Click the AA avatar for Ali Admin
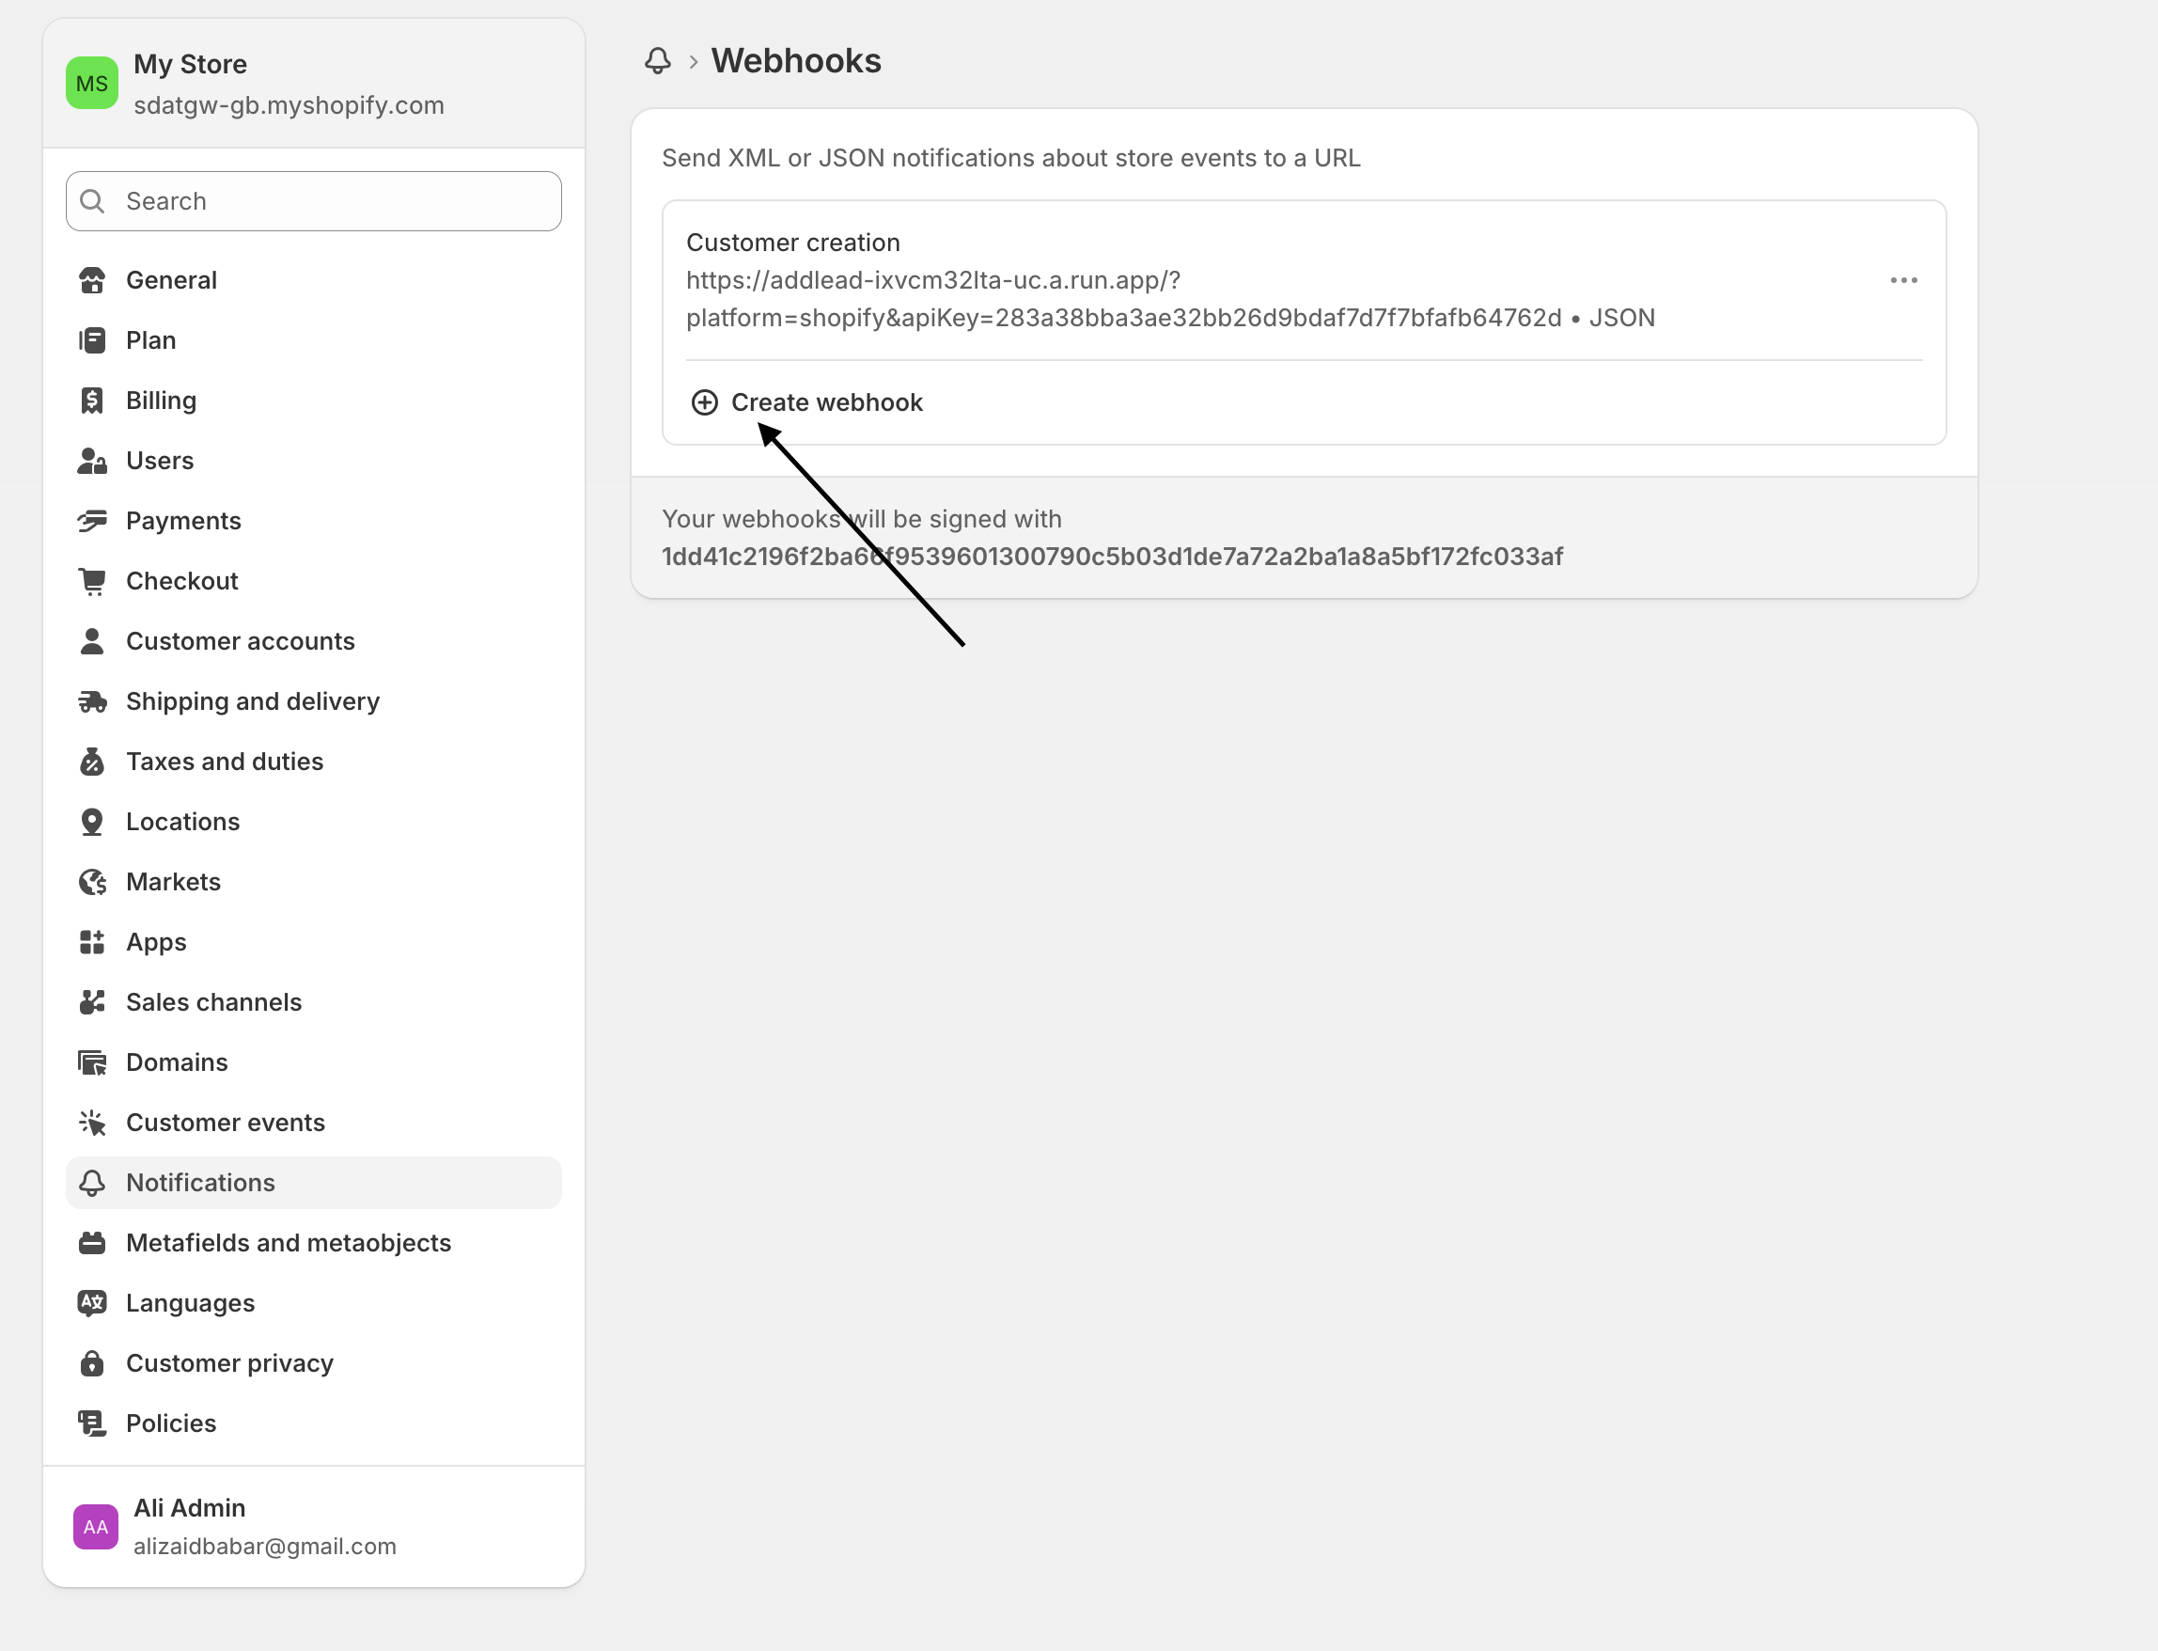 (x=95, y=1526)
